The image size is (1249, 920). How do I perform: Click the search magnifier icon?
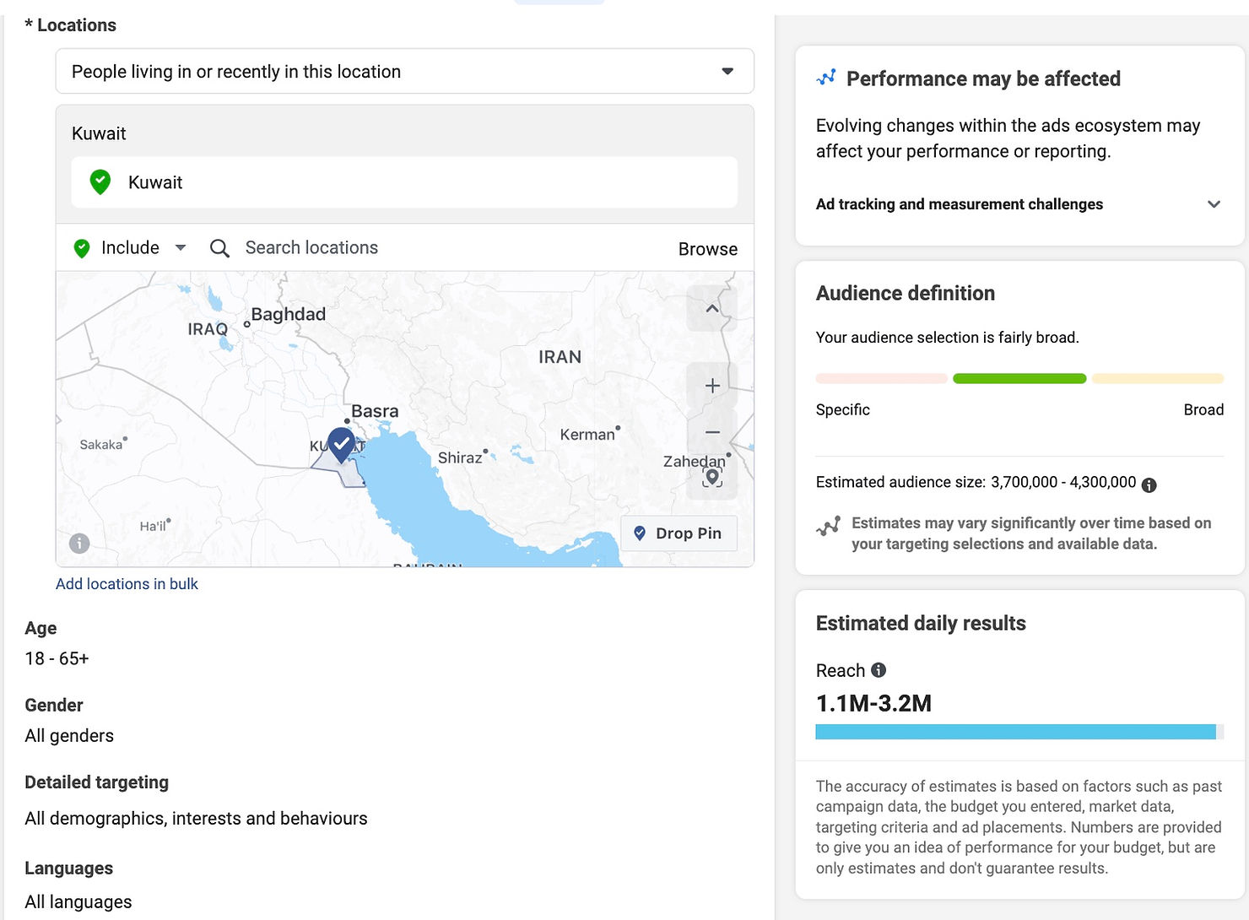pyautogui.click(x=219, y=248)
